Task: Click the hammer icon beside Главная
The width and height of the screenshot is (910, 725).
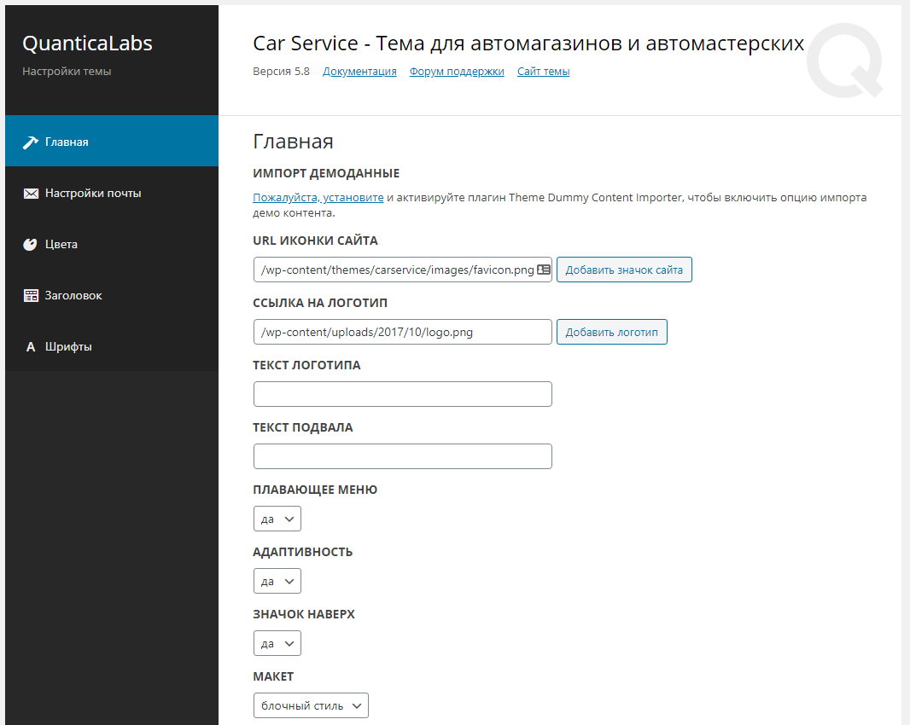Action: pyautogui.click(x=30, y=142)
